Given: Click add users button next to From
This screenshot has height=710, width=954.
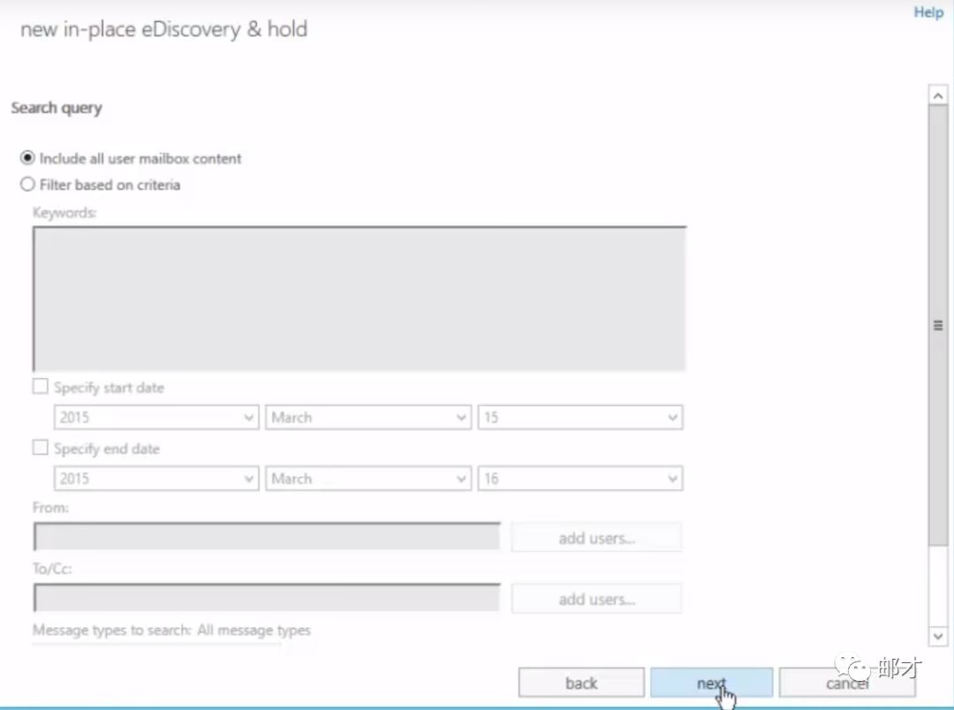Looking at the screenshot, I should click(596, 538).
